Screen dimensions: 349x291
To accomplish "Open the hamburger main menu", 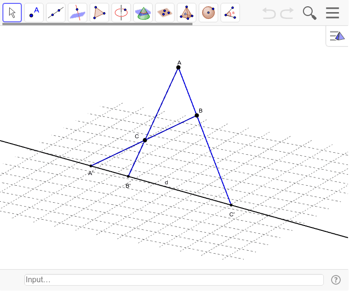I will [x=333, y=13].
